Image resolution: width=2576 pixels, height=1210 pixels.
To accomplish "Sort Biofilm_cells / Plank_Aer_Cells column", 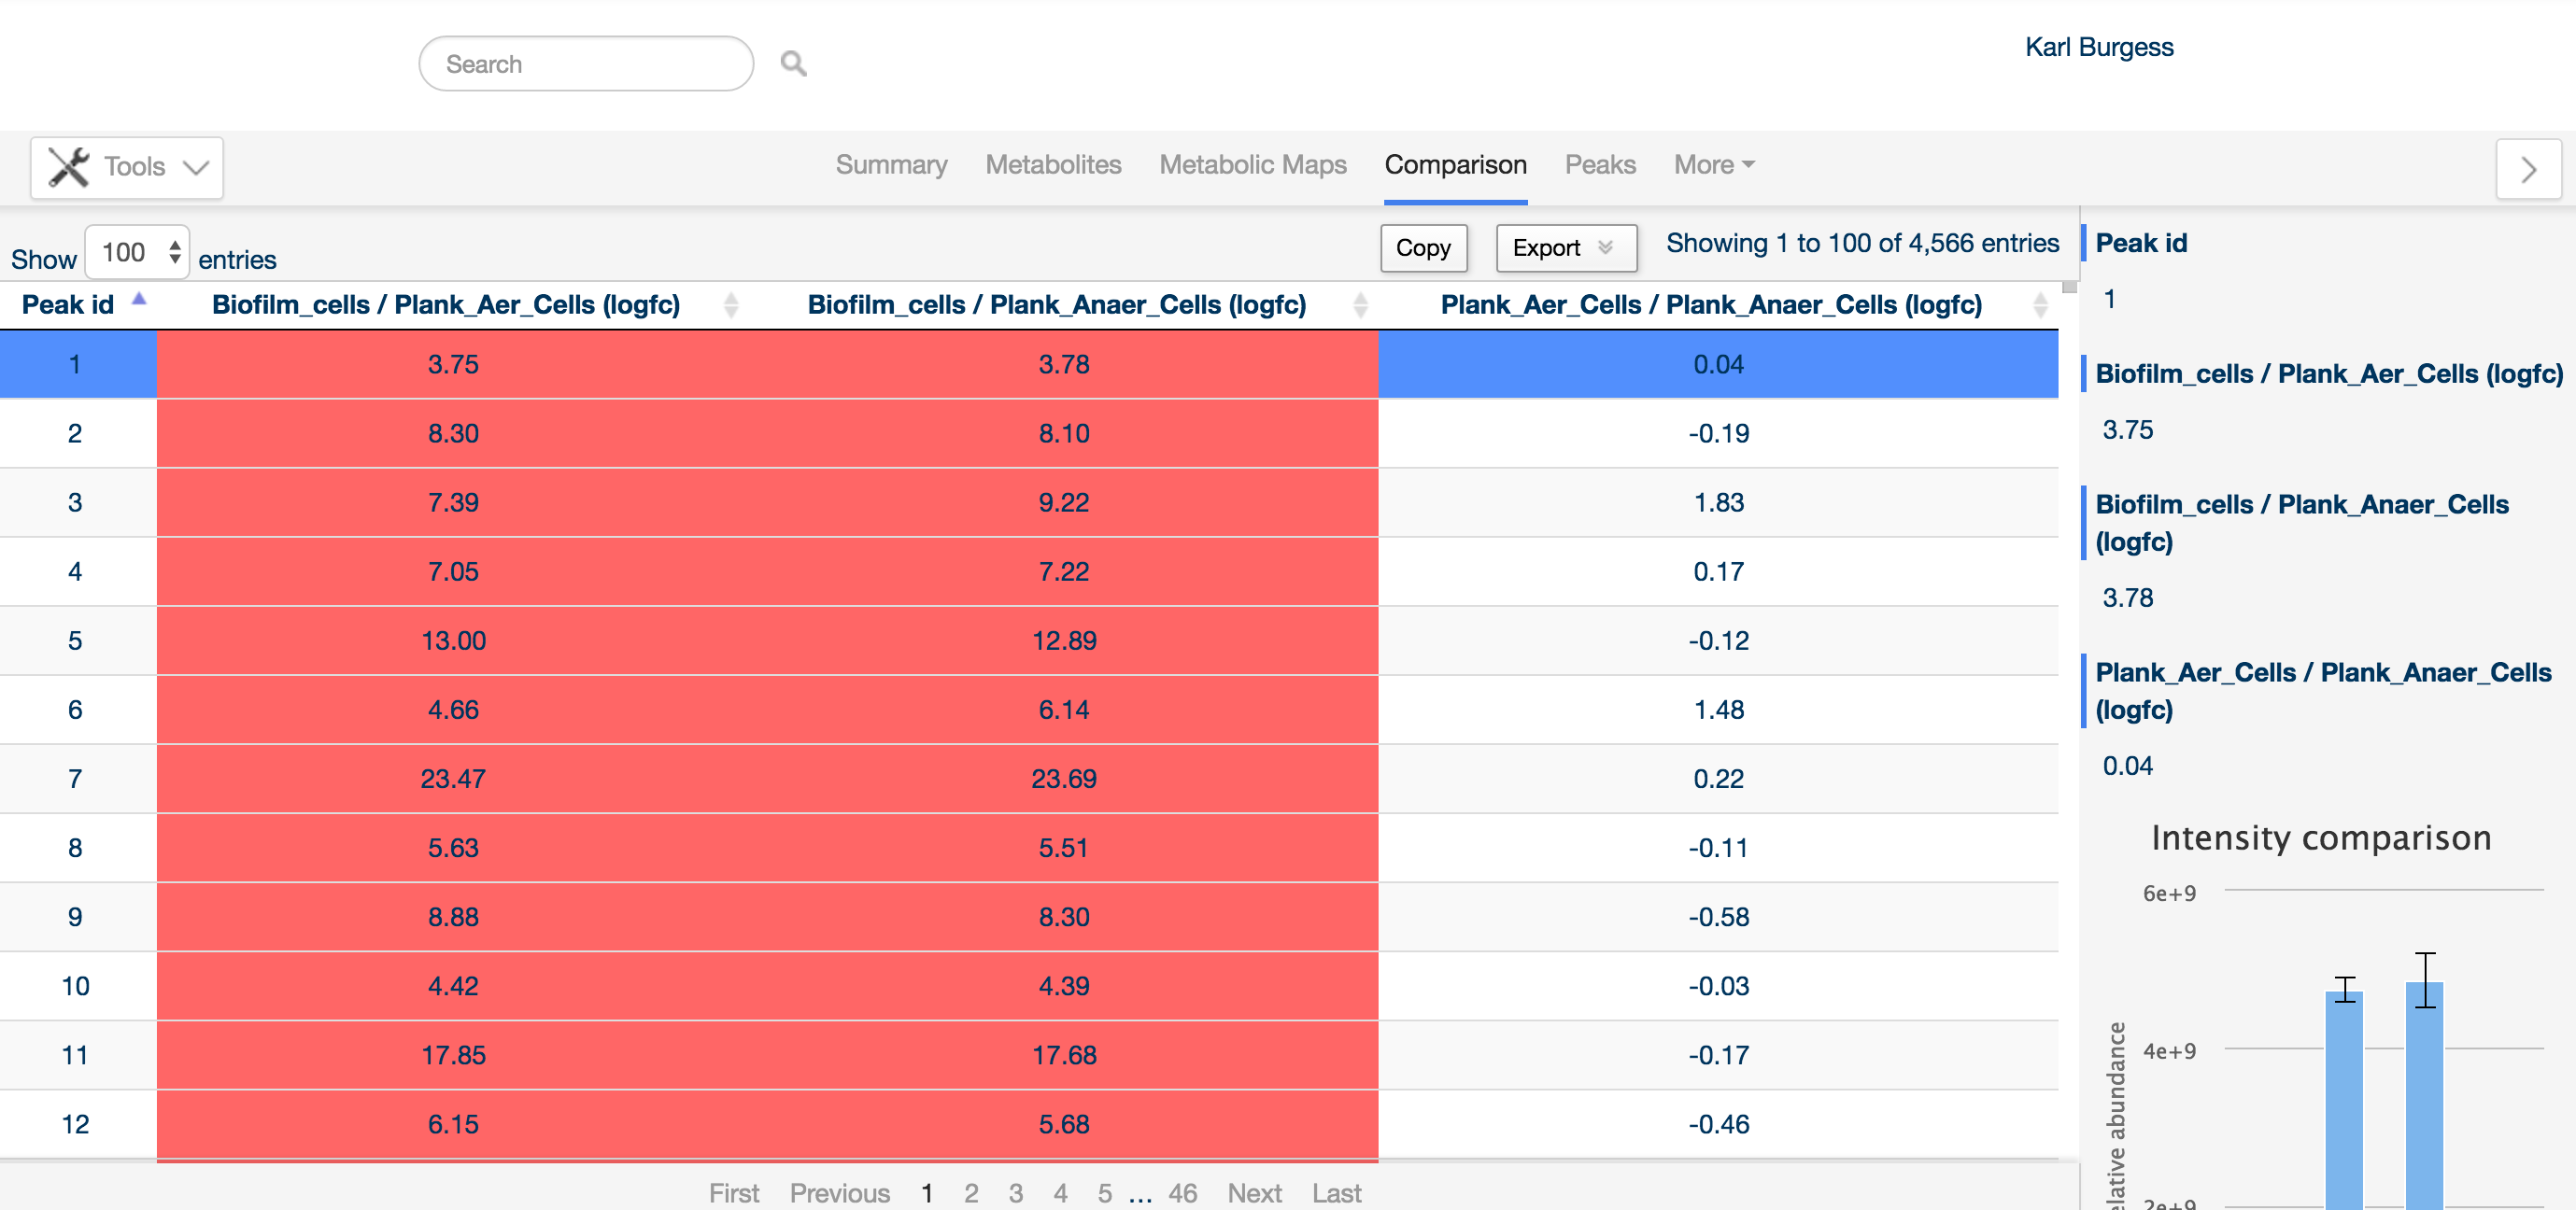I will (x=731, y=305).
